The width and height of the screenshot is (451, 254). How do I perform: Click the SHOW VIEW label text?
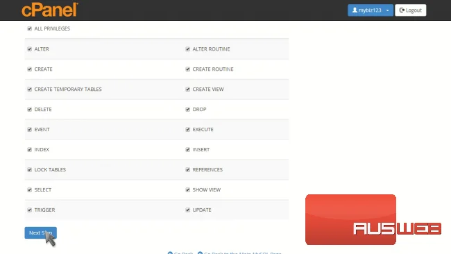pyautogui.click(x=207, y=190)
